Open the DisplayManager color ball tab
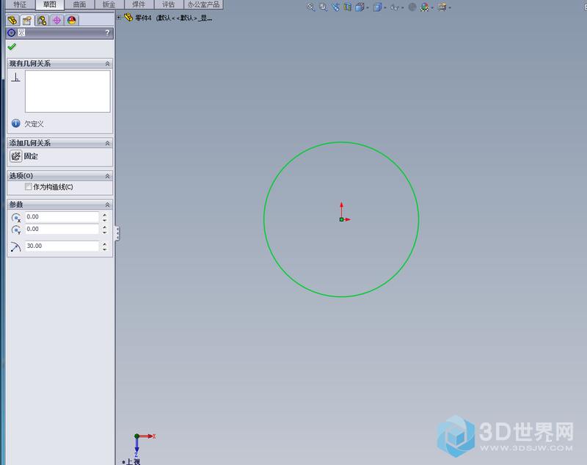Screen dimensions: 587x465 coord(72,21)
